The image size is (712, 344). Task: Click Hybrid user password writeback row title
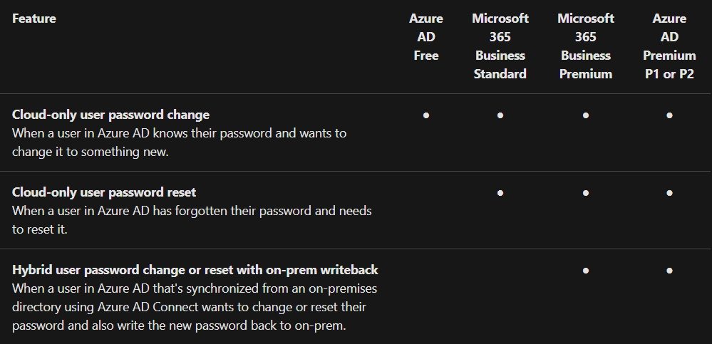[195, 270]
